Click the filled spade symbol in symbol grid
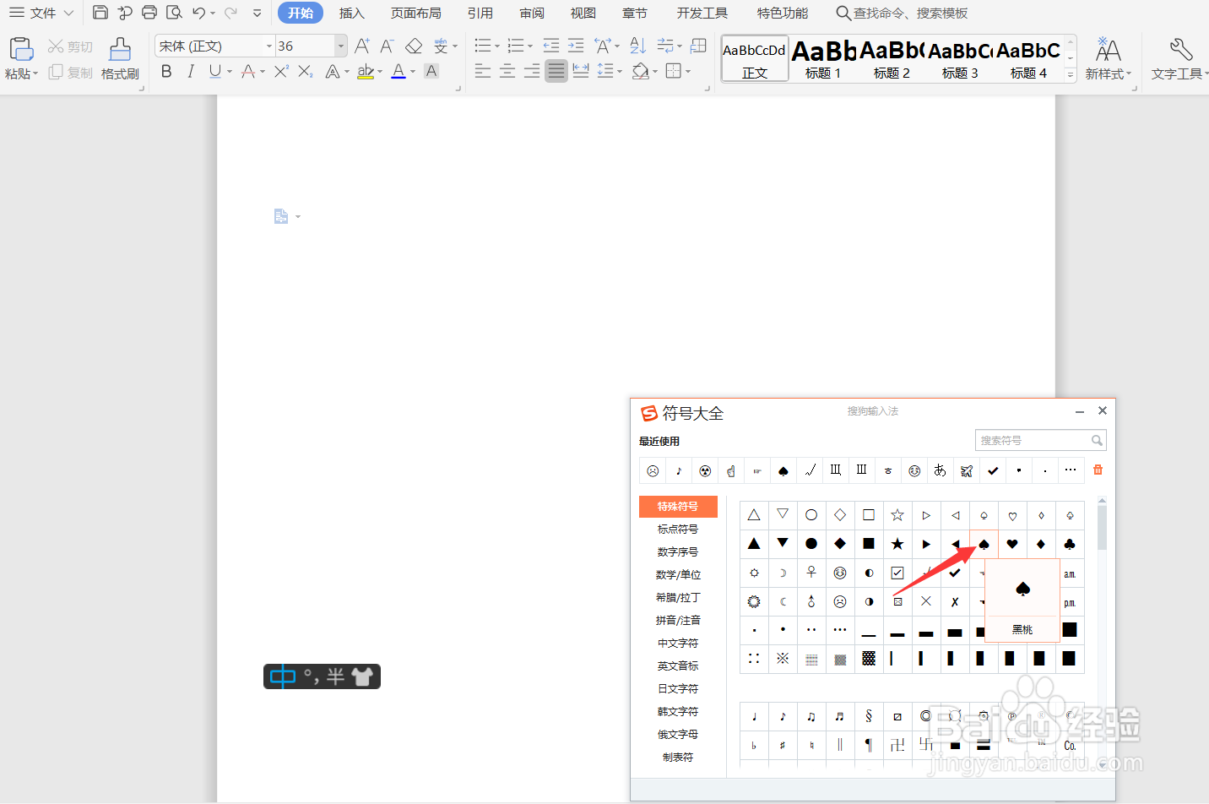 pos(984,544)
